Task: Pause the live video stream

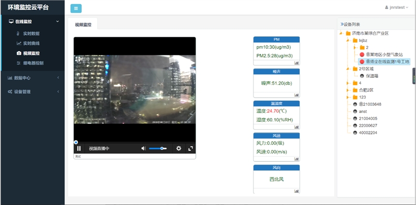Action: pyautogui.click(x=79, y=148)
